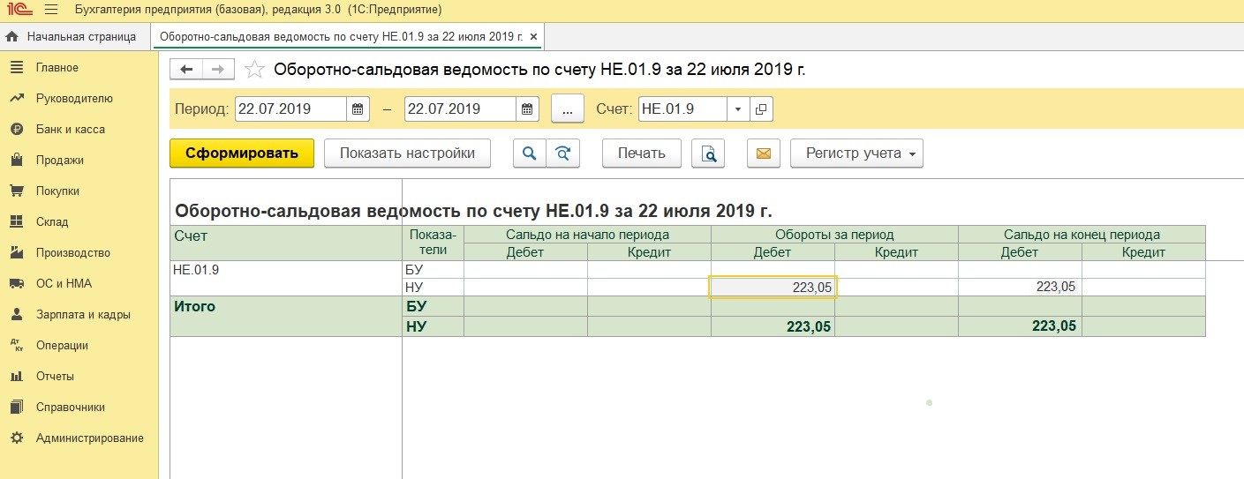Open the Банк и касса section
1244x479 pixels.
pos(70,130)
